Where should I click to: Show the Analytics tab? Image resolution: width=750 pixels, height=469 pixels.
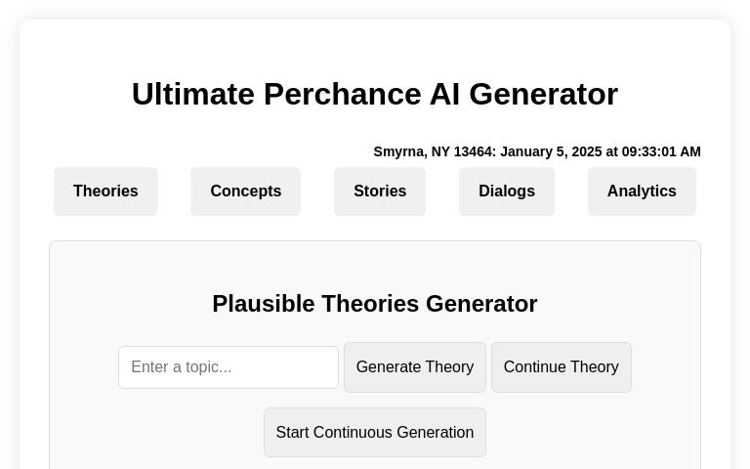coord(642,192)
